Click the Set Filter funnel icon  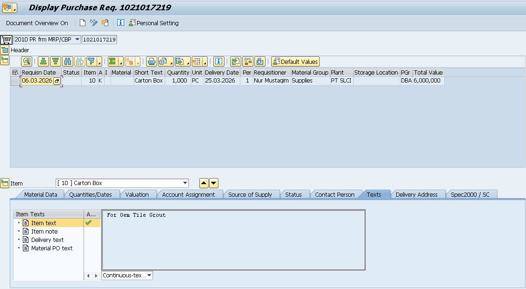92,62
